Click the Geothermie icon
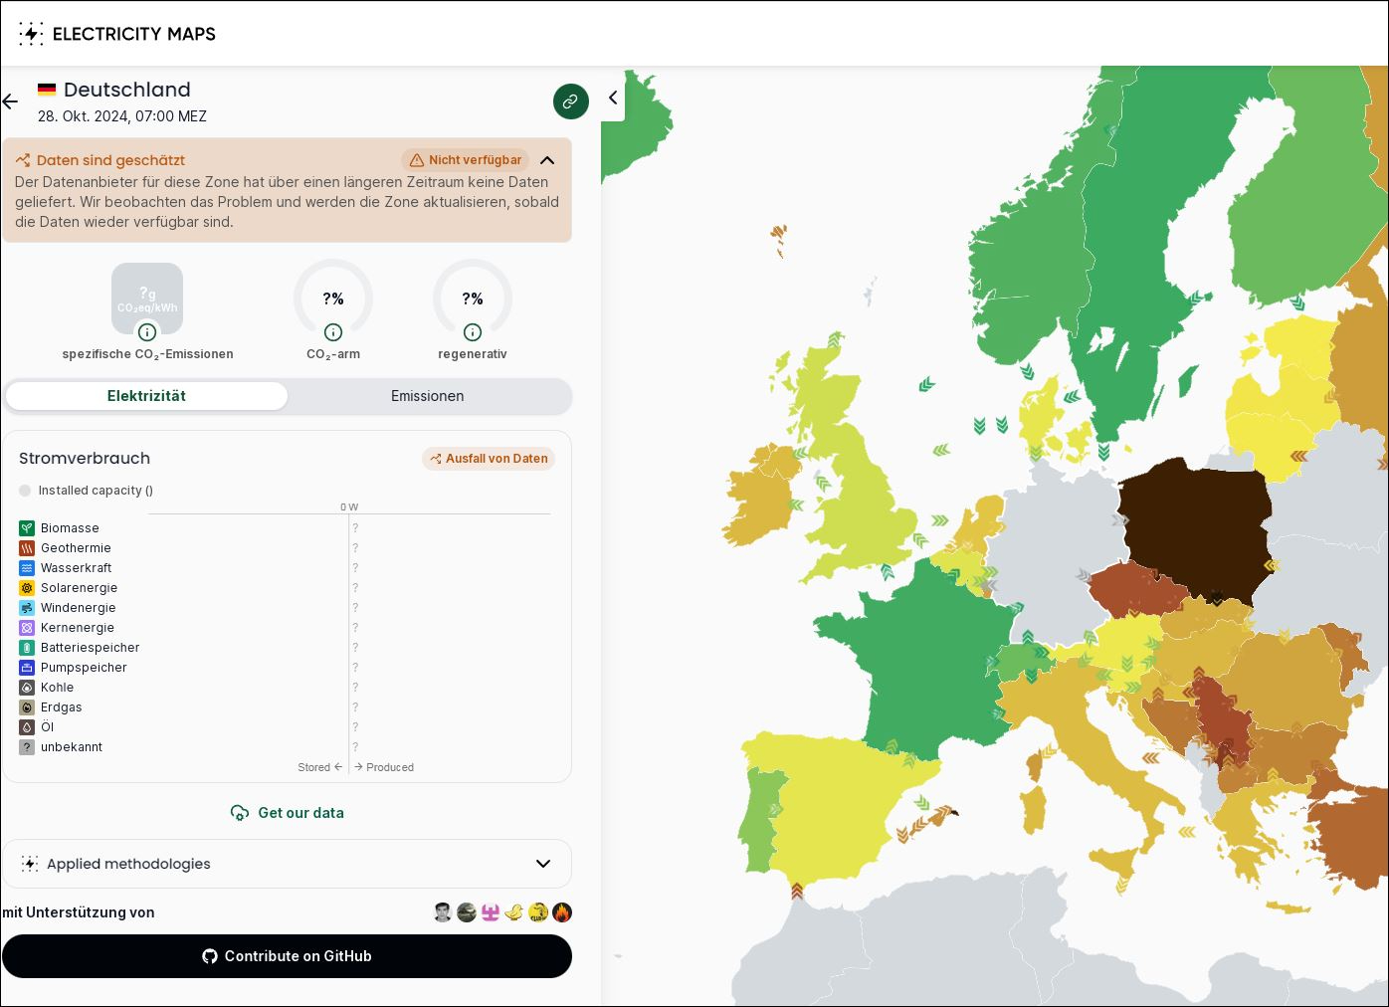Viewport: 1389px width, 1007px height. pos(27,548)
